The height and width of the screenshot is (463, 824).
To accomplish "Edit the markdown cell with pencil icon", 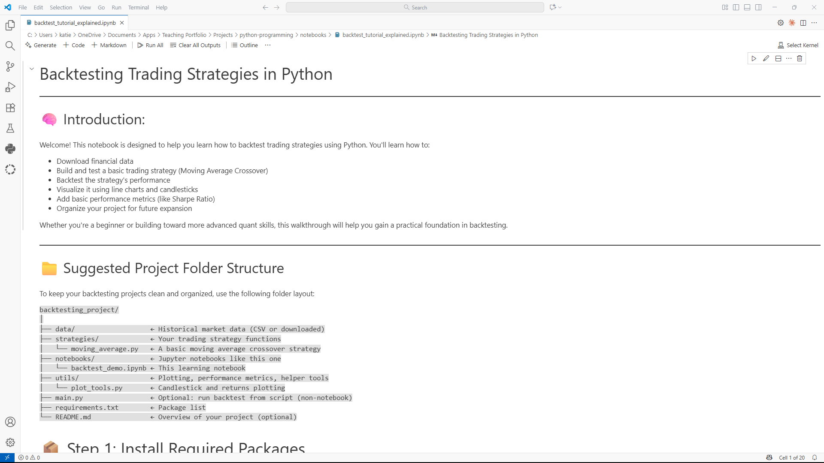I will point(766,58).
